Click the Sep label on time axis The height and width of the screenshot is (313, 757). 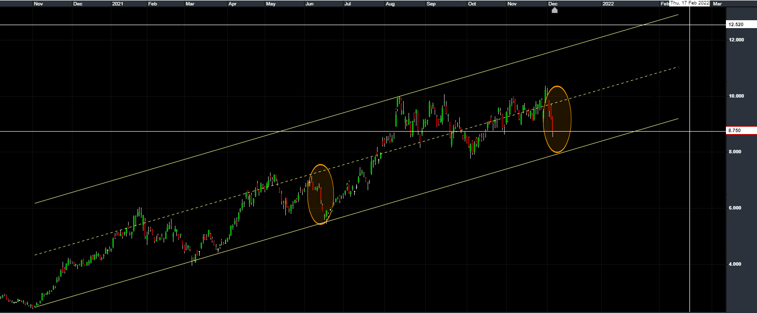pyautogui.click(x=431, y=4)
